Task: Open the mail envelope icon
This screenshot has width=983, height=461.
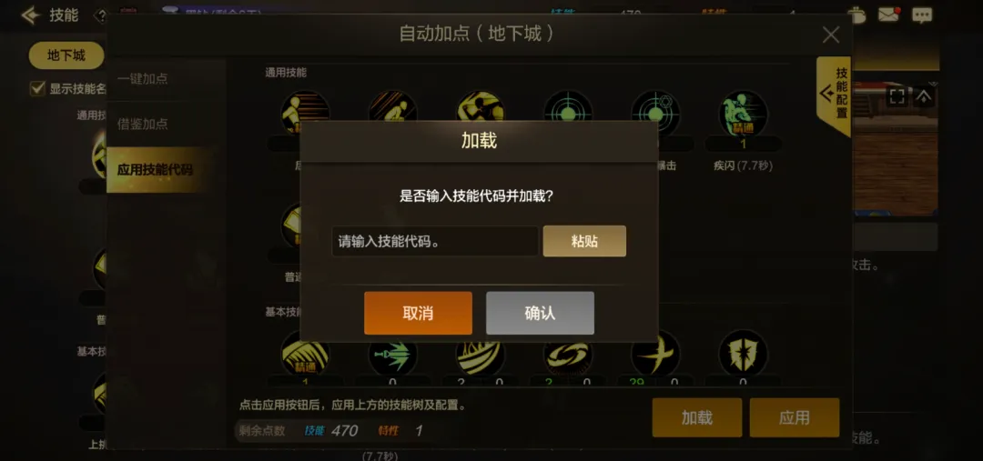Action: click(x=888, y=15)
